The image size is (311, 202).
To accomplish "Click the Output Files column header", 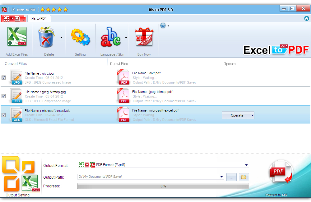I will 119,64.
